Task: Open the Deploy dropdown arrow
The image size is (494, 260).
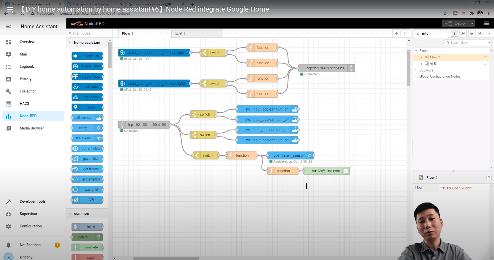Action: (472, 23)
